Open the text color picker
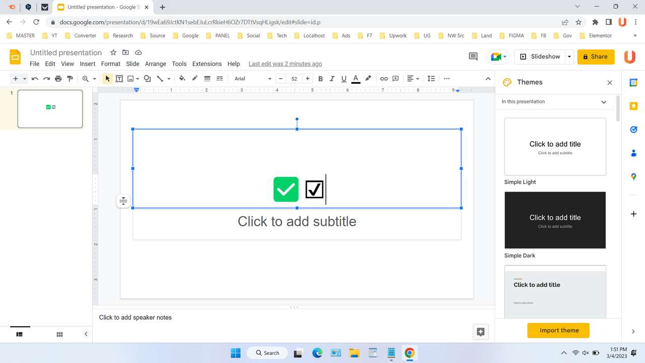This screenshot has width=645, height=363. 355,79
